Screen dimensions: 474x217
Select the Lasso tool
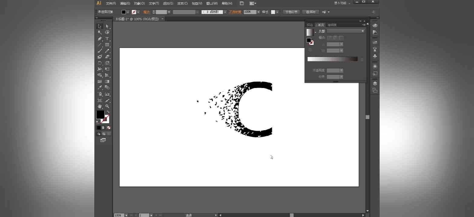click(107, 33)
